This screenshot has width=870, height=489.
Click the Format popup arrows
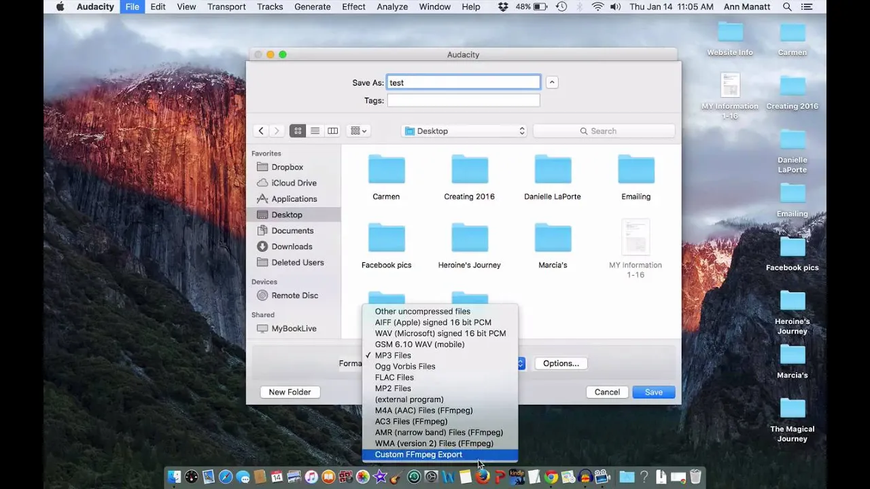pos(521,363)
